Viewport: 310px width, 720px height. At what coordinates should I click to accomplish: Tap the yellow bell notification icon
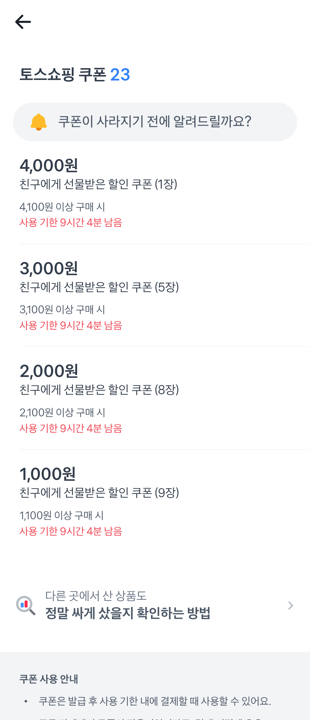coord(38,122)
